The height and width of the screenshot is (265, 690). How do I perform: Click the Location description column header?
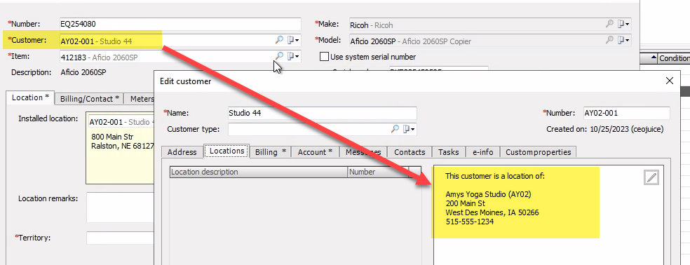tap(258, 172)
